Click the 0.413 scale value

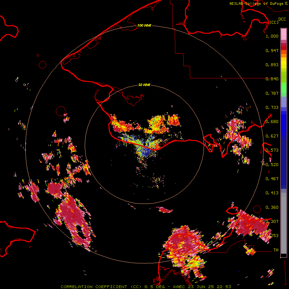tap(272, 193)
